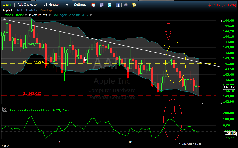The image size is (238, 148).
Task: Click the database export icon
Action: (101, 5)
